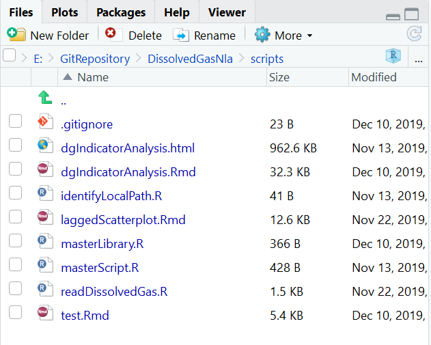The height and width of the screenshot is (345, 431).
Task: Open readDissolvedGas.R file
Action: [x=114, y=292]
